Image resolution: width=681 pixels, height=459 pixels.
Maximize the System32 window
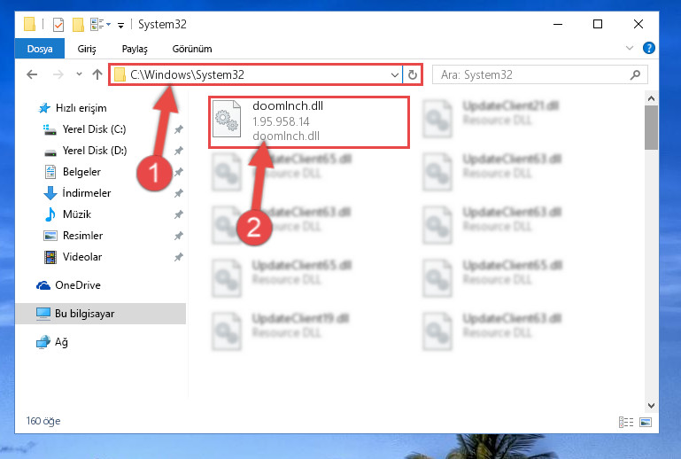click(x=598, y=24)
